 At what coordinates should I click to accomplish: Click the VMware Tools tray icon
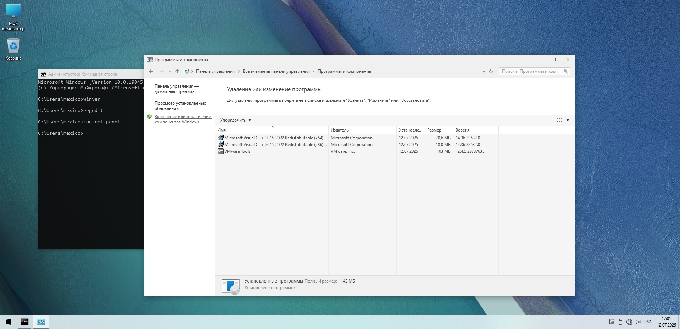click(612, 322)
